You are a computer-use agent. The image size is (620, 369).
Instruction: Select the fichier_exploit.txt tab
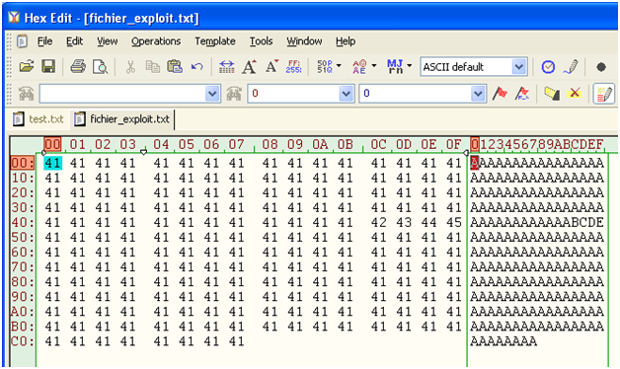(122, 119)
